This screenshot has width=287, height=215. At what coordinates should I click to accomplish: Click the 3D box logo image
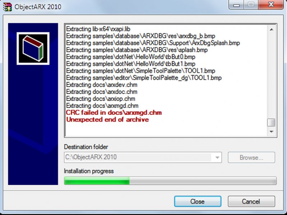[x=33, y=48]
